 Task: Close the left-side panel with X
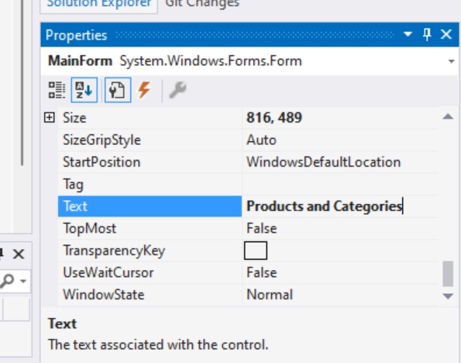[19, 254]
